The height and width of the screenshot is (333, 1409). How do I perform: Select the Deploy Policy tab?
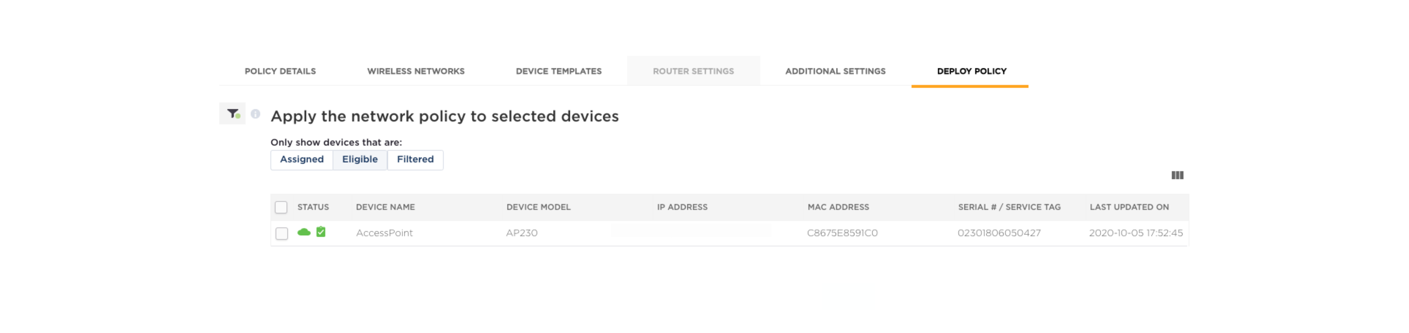click(970, 70)
